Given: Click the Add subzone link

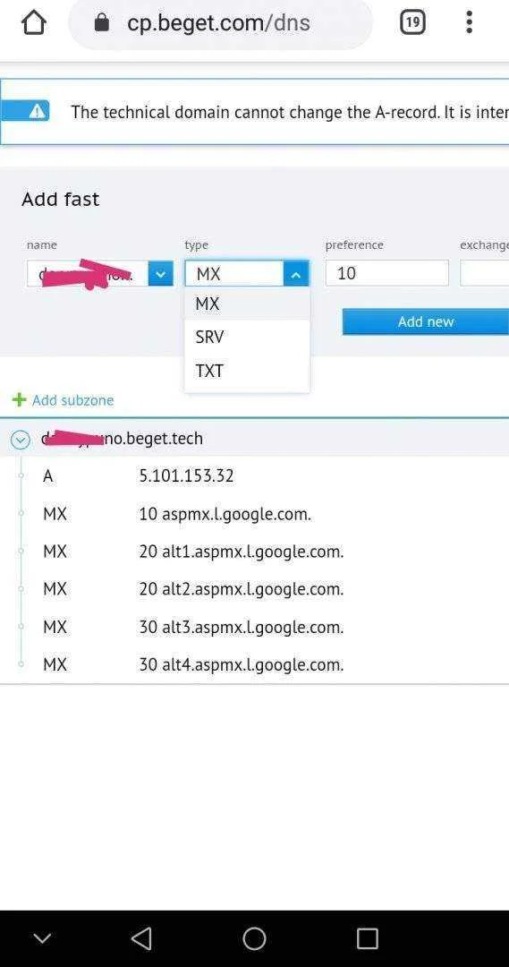Looking at the screenshot, I should (72, 400).
